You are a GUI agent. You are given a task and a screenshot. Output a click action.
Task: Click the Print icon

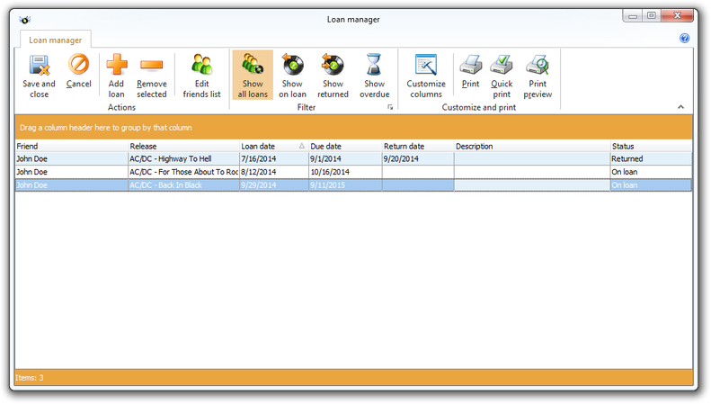[470, 66]
